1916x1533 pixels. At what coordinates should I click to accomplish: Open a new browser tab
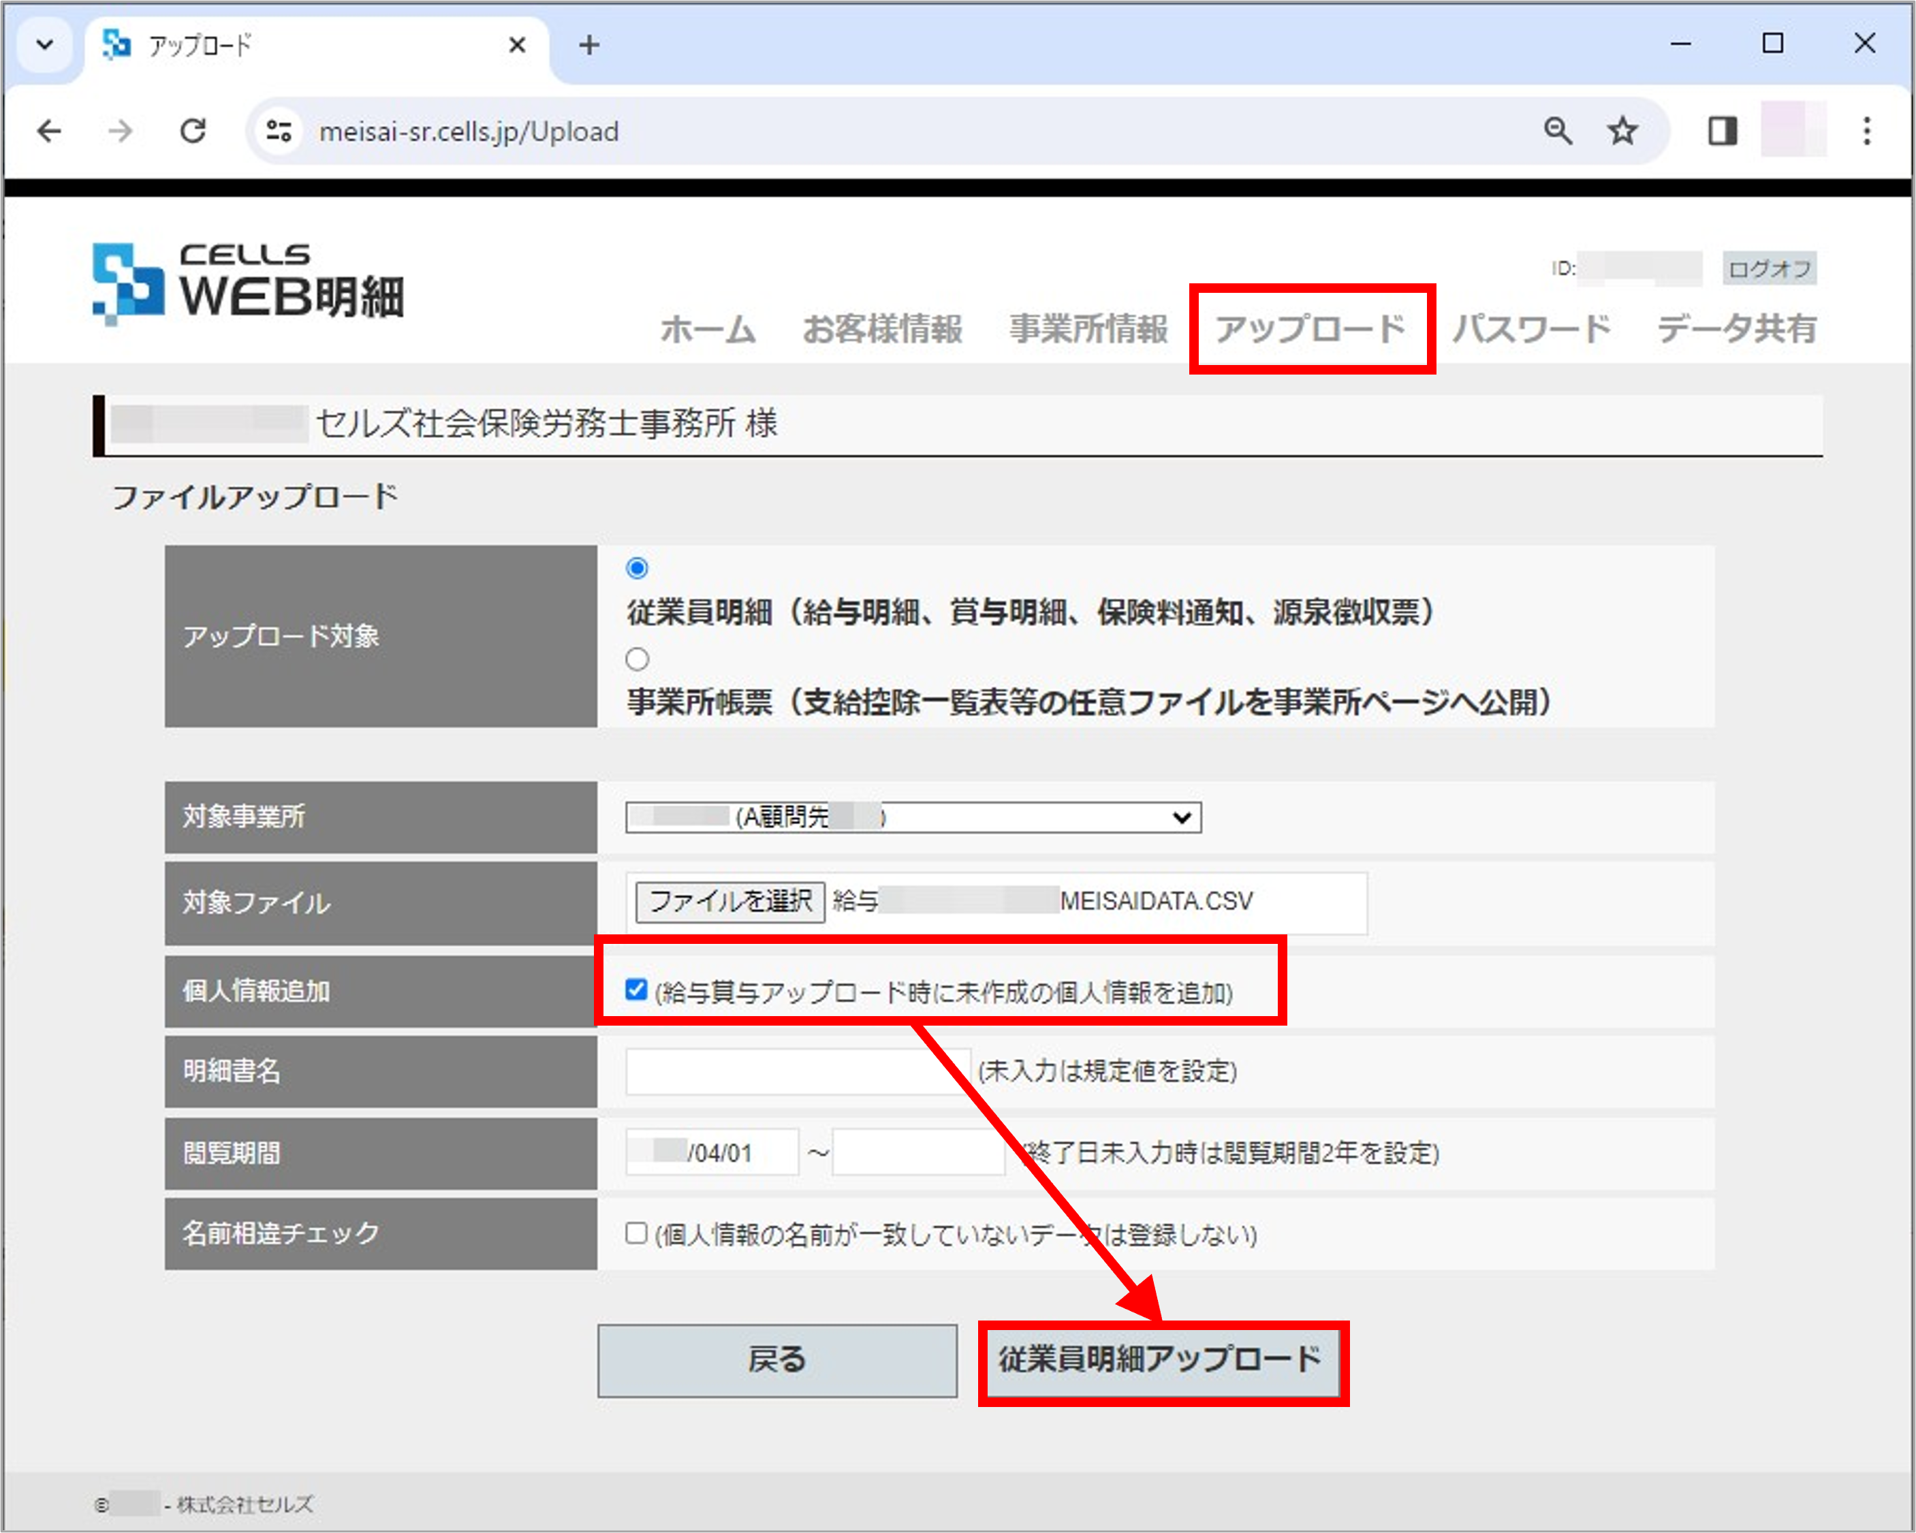tap(589, 44)
